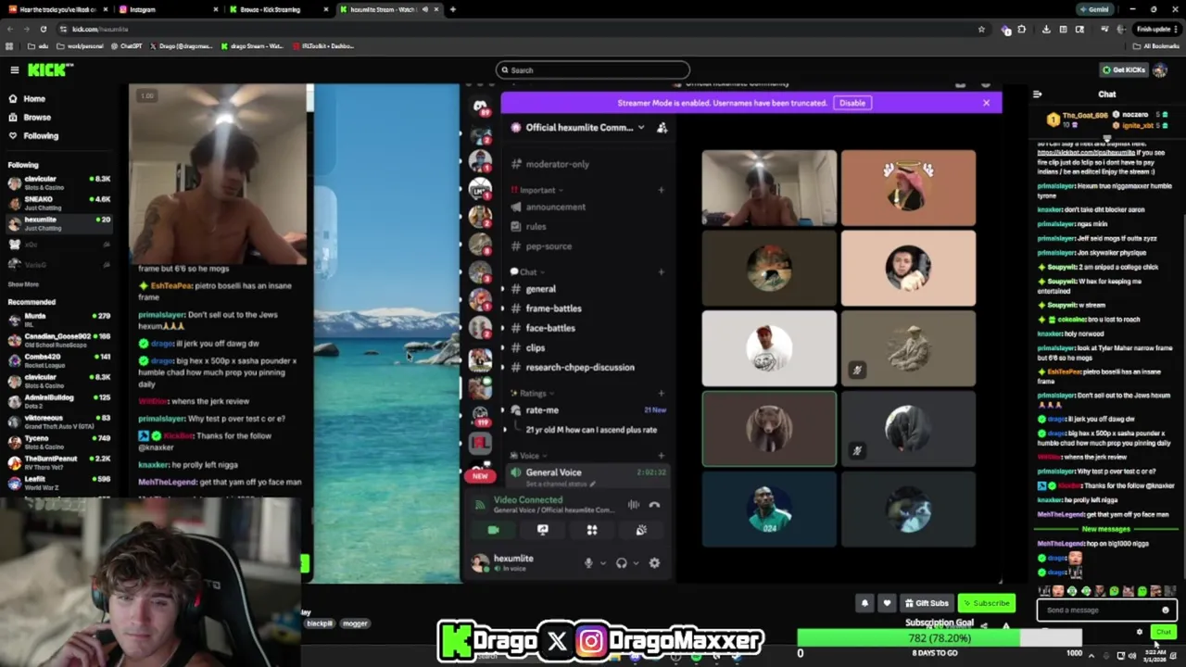Viewport: 1186px width, 667px height.
Task: Toggle the Discord camera button
Action: tap(493, 530)
